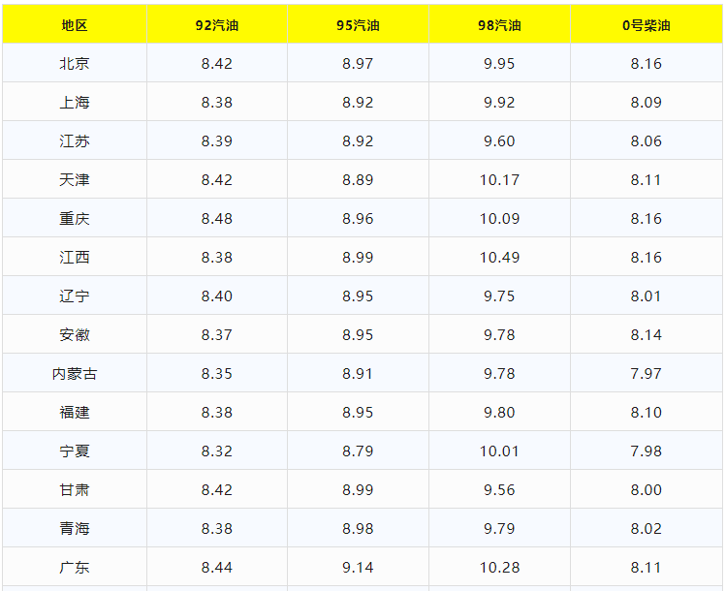Click the 95汽油 header cell
The image size is (726, 591).
[358, 25]
